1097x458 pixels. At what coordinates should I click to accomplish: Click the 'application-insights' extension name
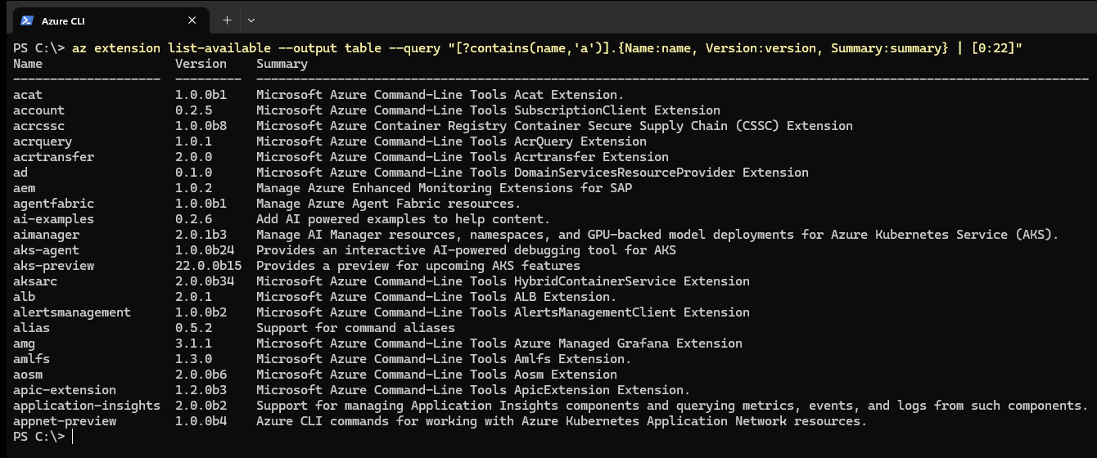click(x=87, y=406)
